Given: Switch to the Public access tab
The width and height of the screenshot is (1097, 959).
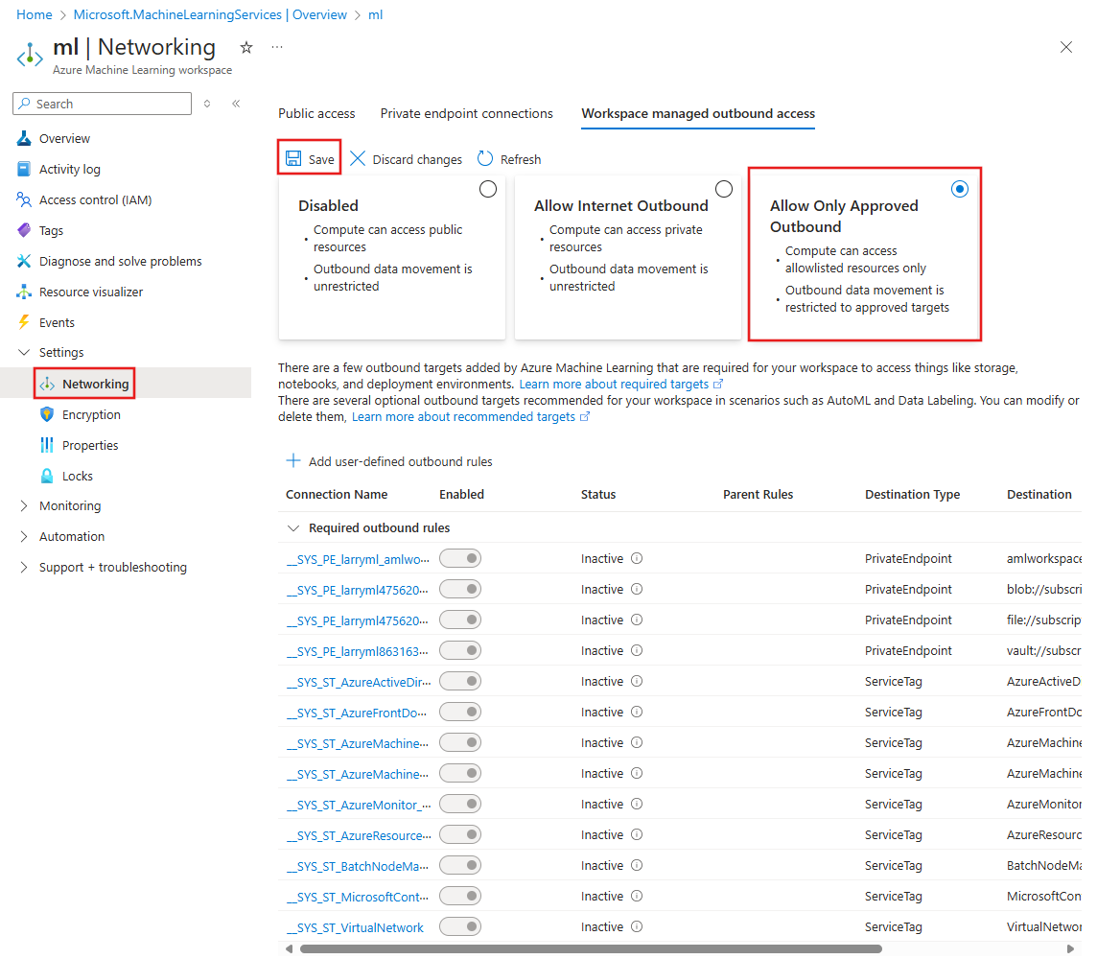Looking at the screenshot, I should point(316,113).
